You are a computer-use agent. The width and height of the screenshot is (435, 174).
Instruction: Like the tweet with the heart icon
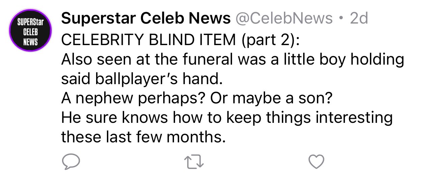click(x=317, y=162)
